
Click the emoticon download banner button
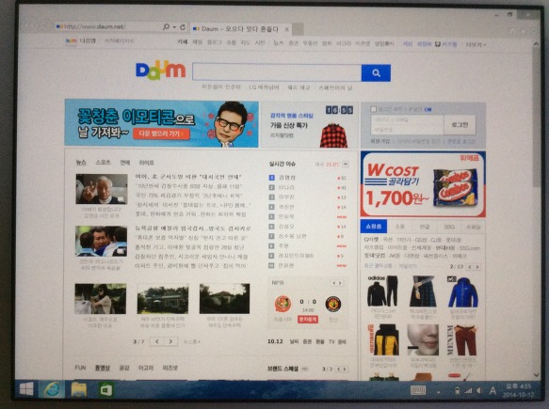point(161,134)
